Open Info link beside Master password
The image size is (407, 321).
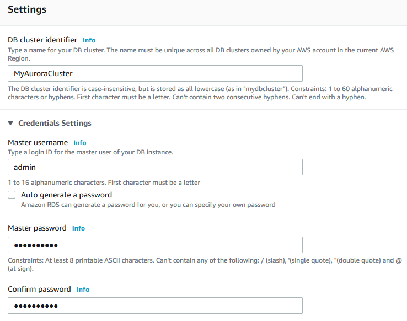point(79,228)
